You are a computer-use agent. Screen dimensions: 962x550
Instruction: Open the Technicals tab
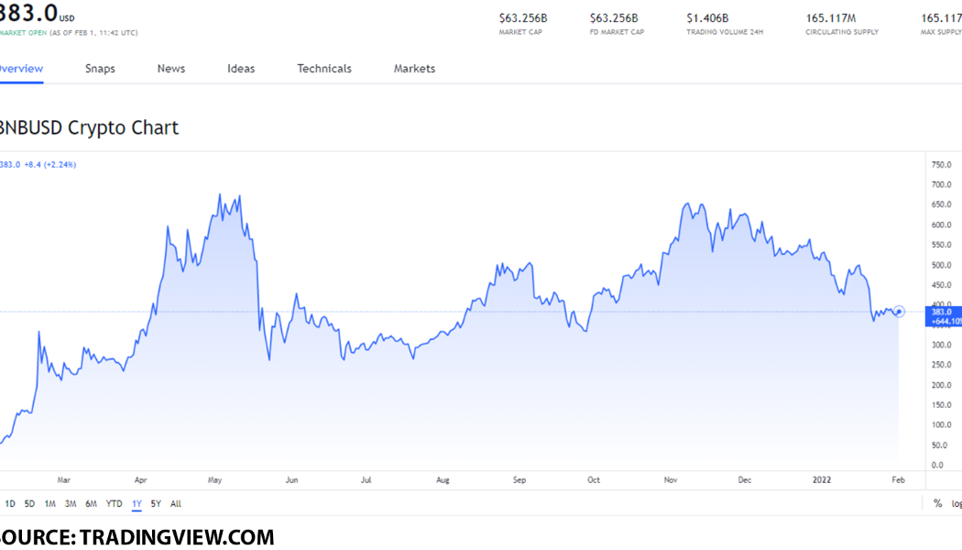click(323, 69)
